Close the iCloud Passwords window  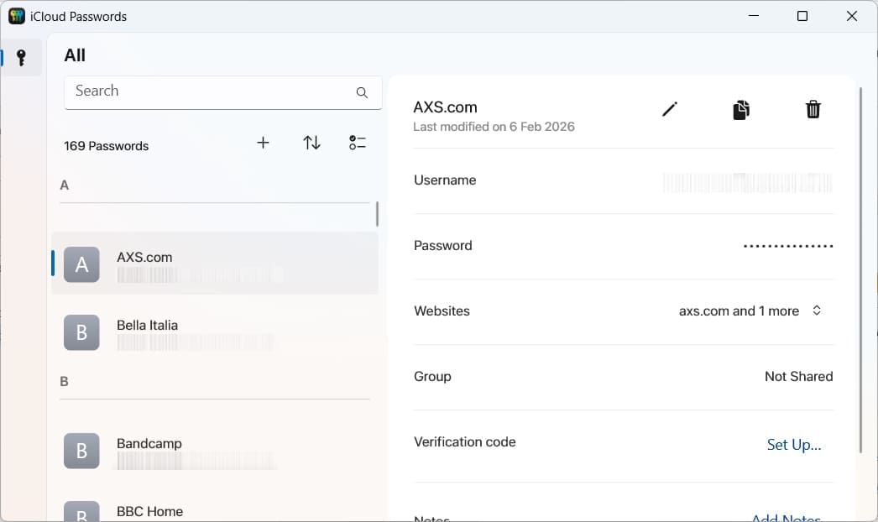tap(852, 16)
